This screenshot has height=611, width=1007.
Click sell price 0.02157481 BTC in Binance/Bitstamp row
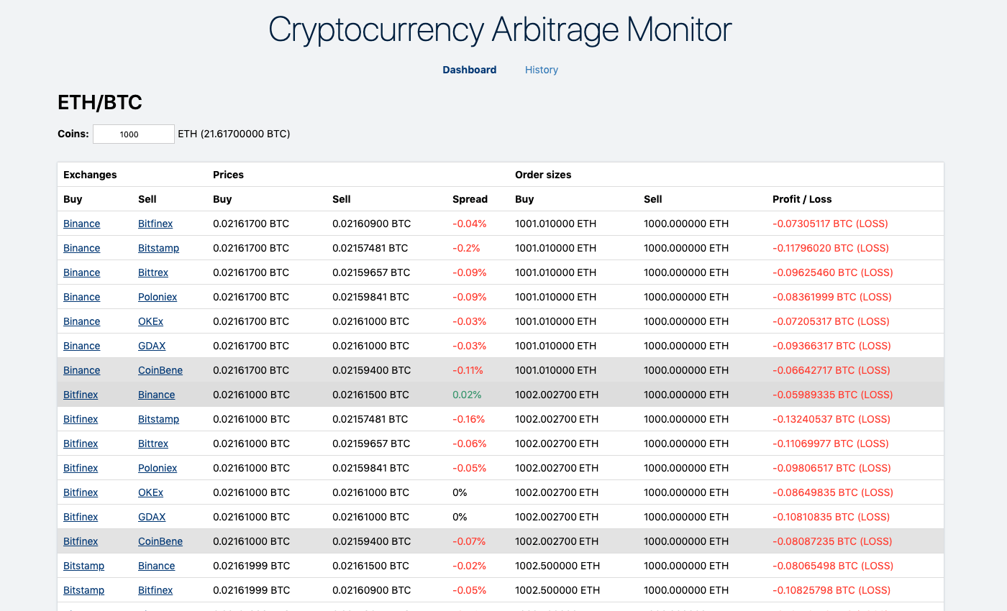370,248
